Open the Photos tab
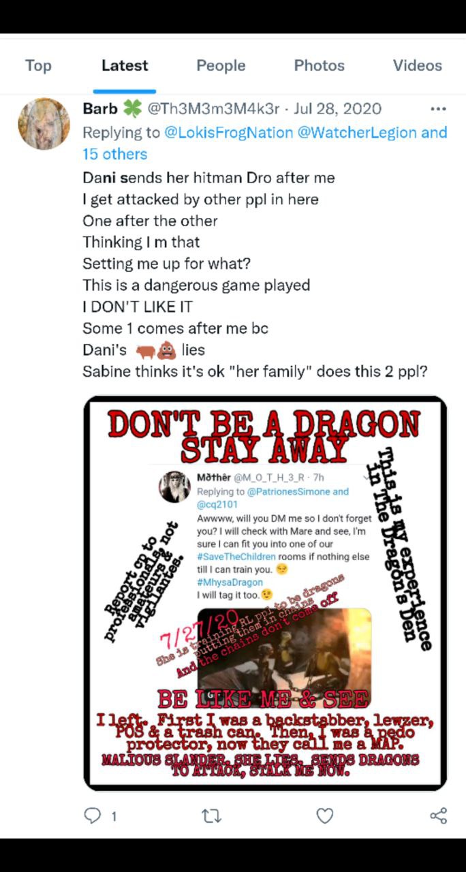The image size is (466, 872). (320, 65)
